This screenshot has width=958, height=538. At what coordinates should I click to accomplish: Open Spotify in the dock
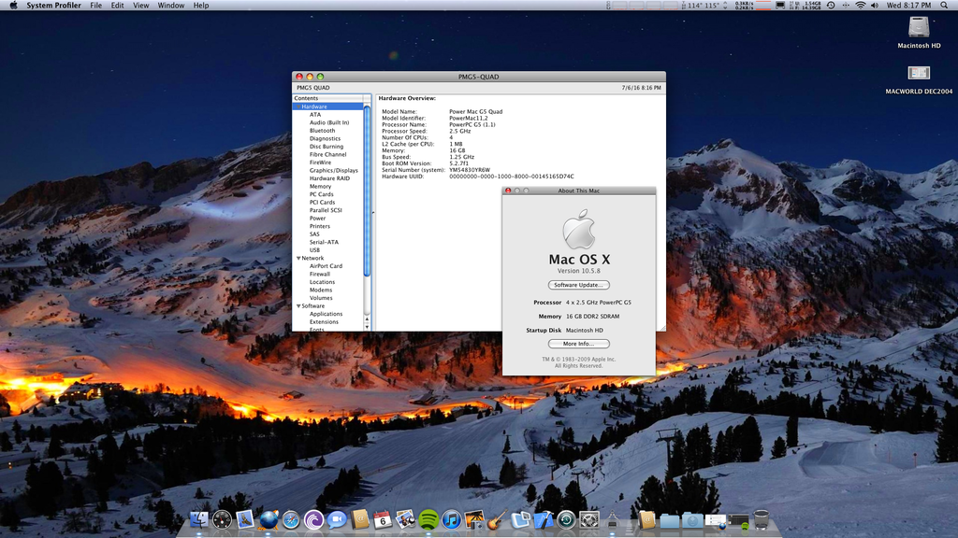click(428, 519)
